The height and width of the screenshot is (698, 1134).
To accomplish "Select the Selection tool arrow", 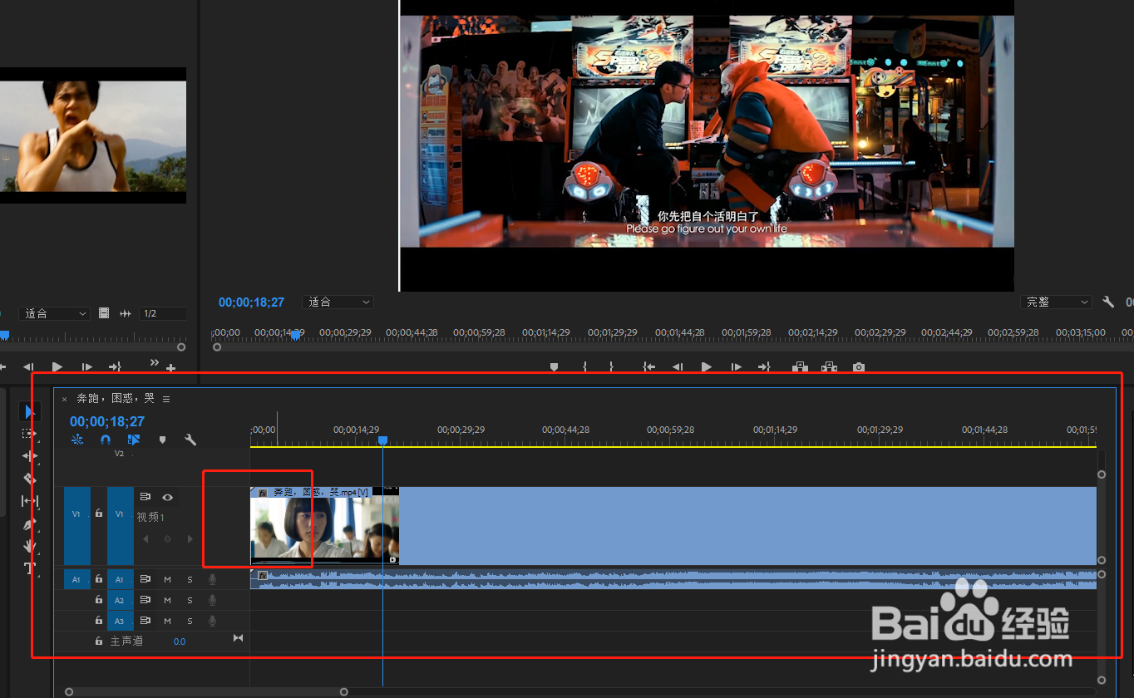I will click(30, 411).
